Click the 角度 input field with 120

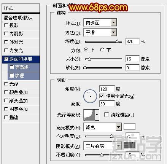(x=107, y=89)
